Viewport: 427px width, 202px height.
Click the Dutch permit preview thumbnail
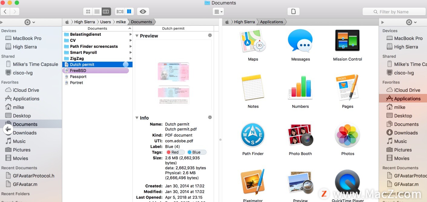173,84
